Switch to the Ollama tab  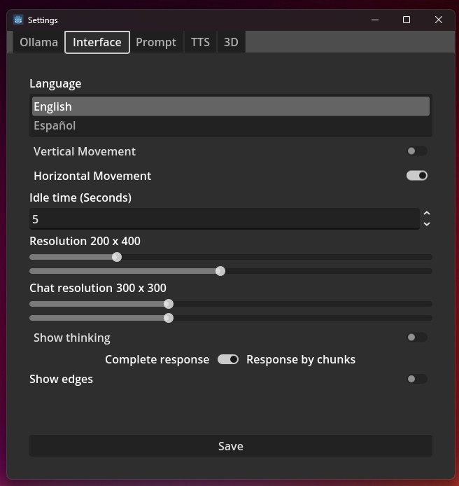pyautogui.click(x=38, y=42)
